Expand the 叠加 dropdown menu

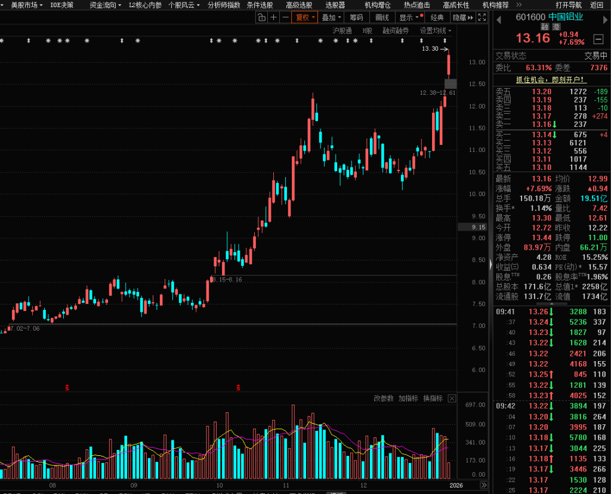pyautogui.click(x=331, y=18)
